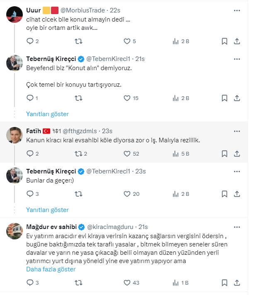Open more menu on Mağdur ev sahibi tweet

click(x=237, y=227)
